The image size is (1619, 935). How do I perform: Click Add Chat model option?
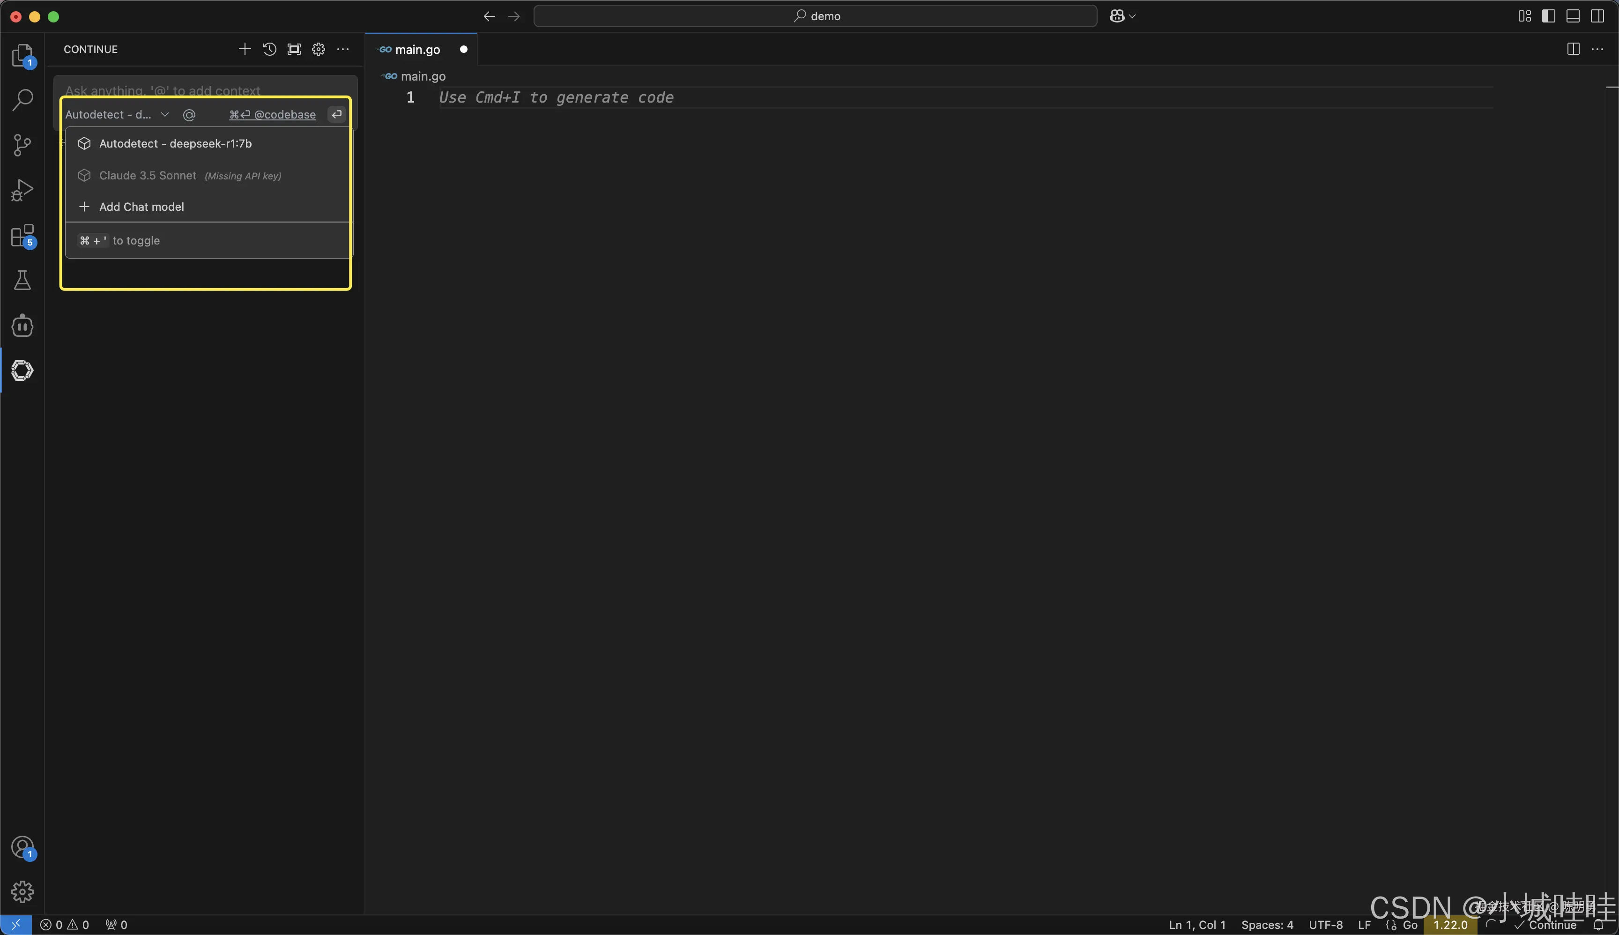click(x=141, y=207)
